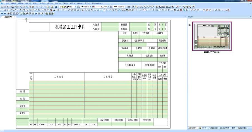Switch to the 查找替换 bottom tab

(x=242, y=128)
